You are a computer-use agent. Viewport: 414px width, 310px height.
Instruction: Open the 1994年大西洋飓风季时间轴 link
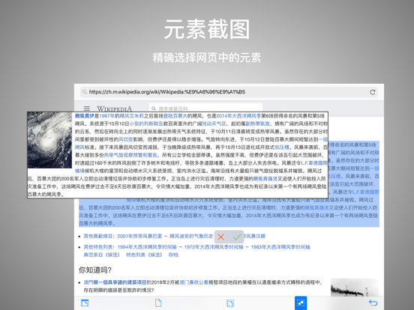[147, 247]
